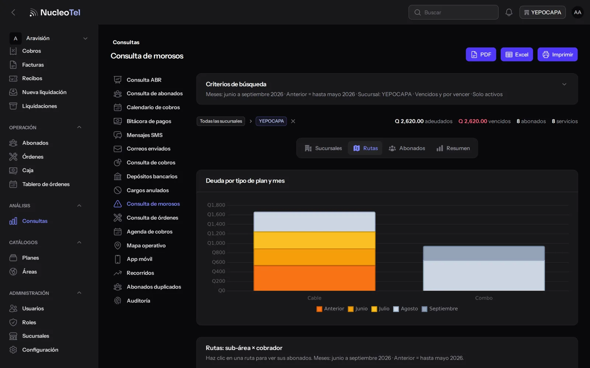The height and width of the screenshot is (368, 590).
Task: Toggle Septiembre series in the chart legend
Action: (440, 309)
